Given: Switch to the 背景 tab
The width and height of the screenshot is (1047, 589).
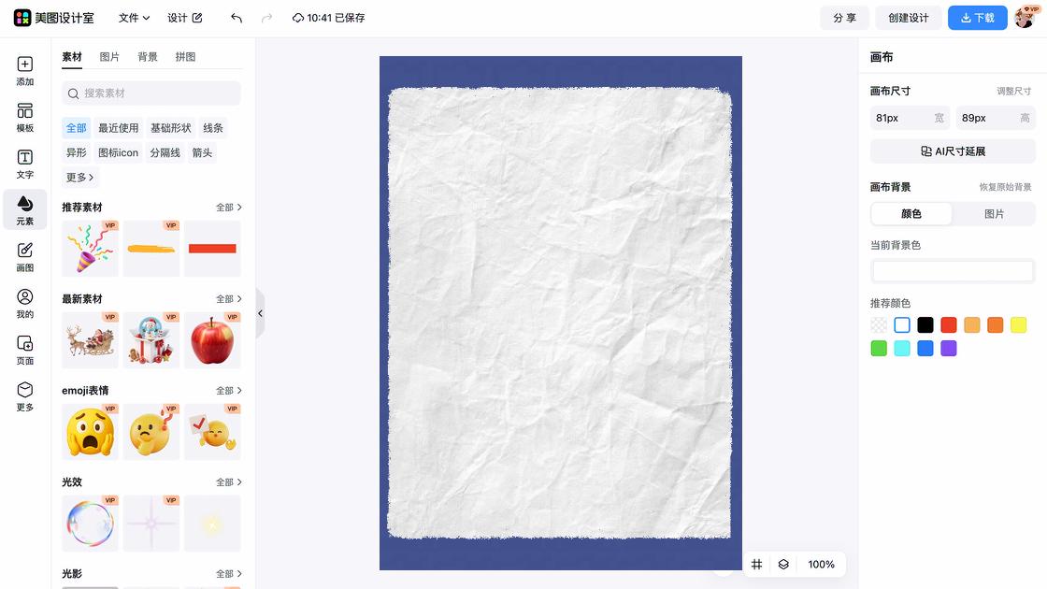Looking at the screenshot, I should pos(148,57).
